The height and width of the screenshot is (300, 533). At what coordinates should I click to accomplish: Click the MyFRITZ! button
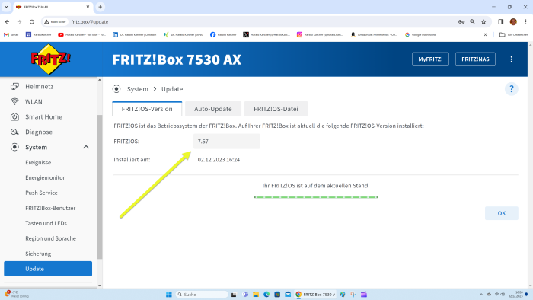[430, 59]
